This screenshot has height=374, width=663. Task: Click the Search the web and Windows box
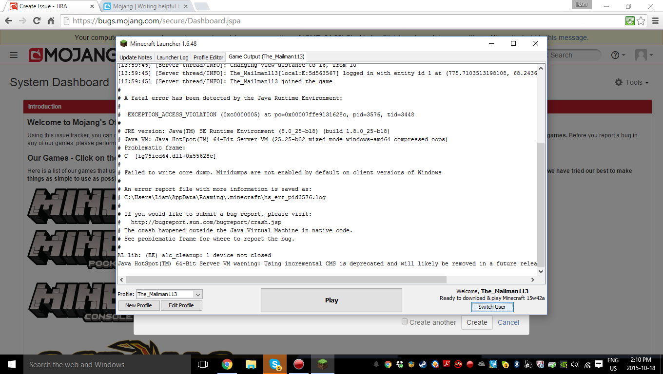[x=107, y=364]
